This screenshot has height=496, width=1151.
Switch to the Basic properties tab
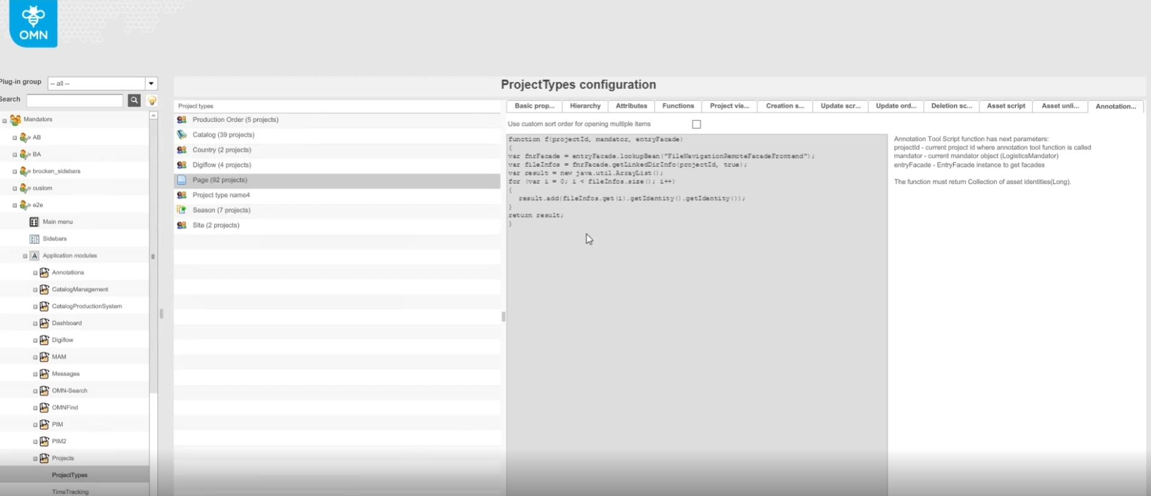click(x=534, y=106)
